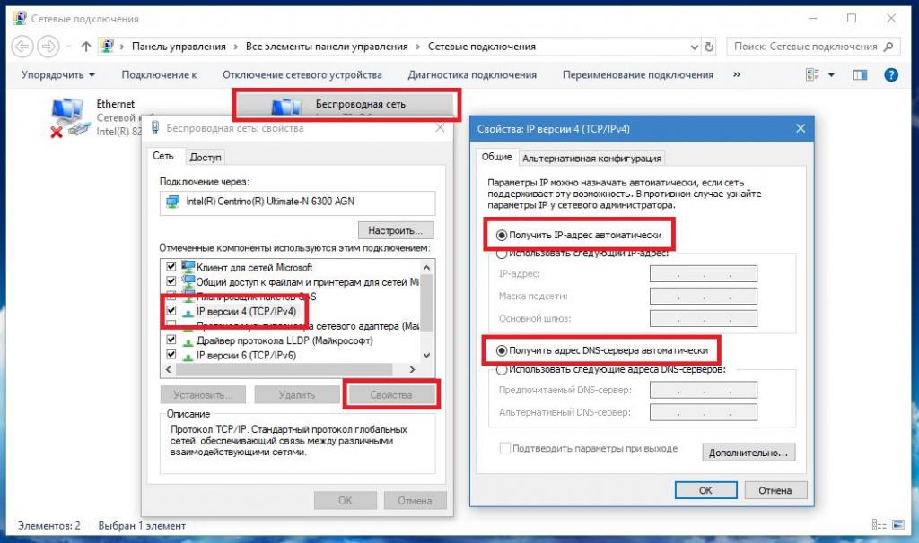Screen dimensions: 919x543
Task: Uncheck IP версии 4 (TCP/IPv4) checkbox
Action: point(171,311)
